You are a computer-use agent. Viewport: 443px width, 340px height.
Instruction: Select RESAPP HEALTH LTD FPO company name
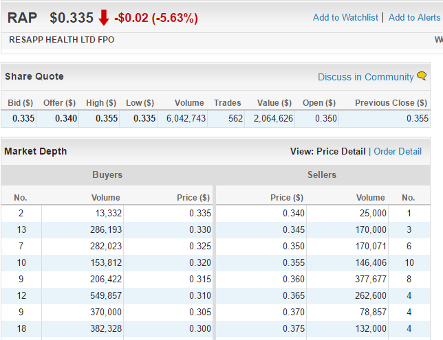[62, 40]
